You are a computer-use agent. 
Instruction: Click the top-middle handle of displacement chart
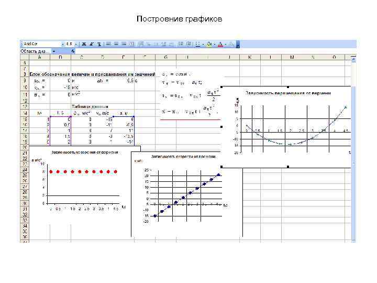pos(288,87)
